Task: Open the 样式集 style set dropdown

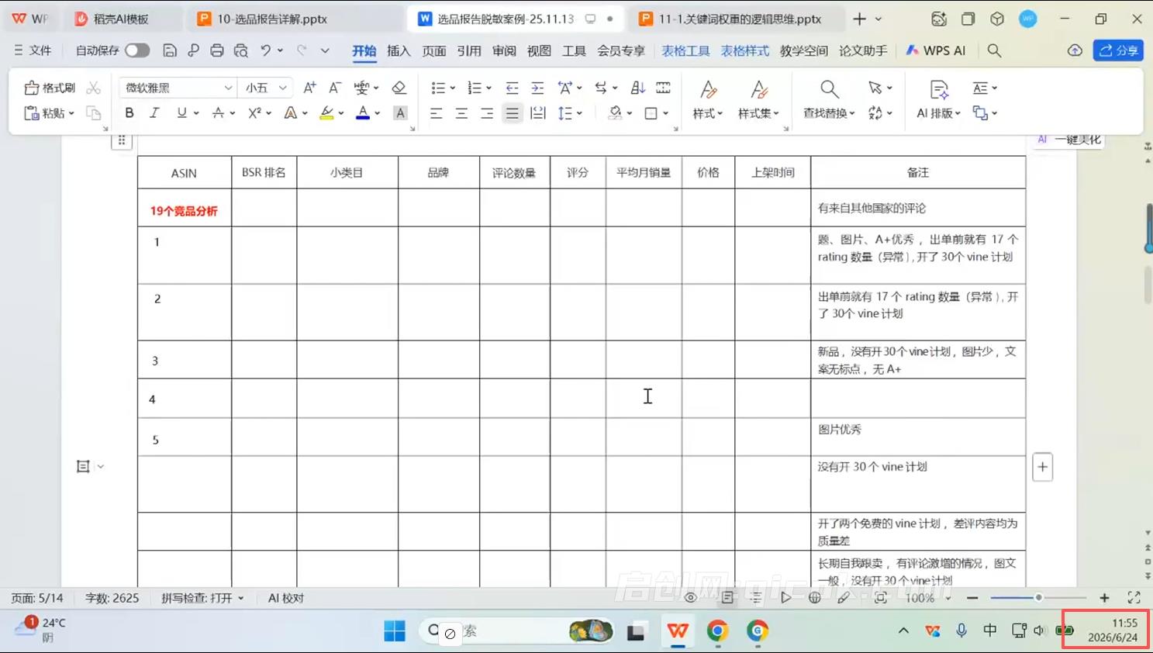Action: (x=758, y=113)
